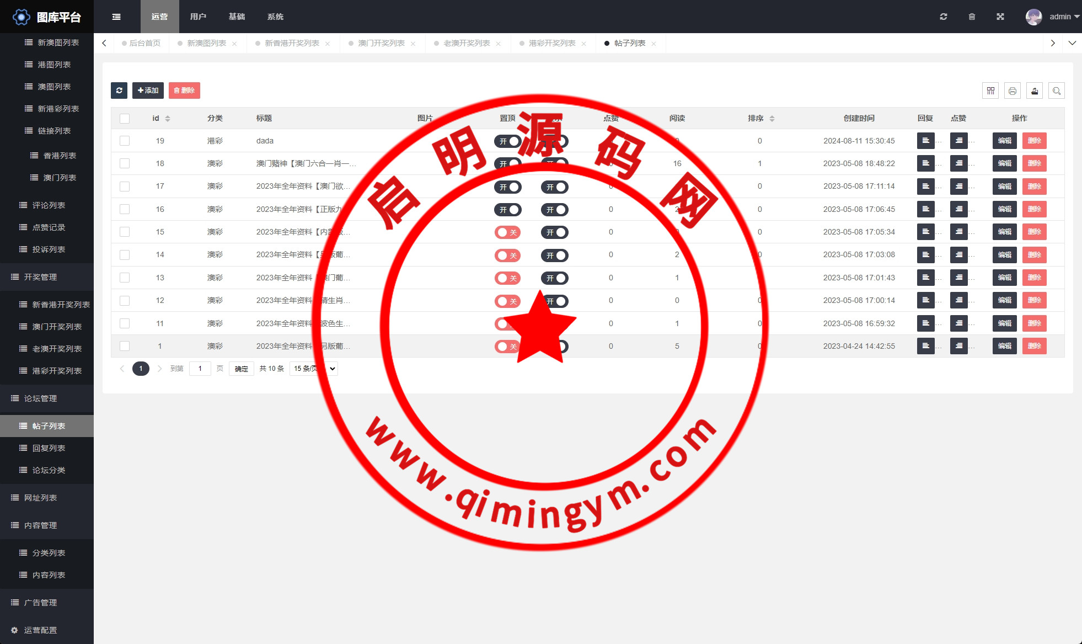Check the checkbox for row id 18

coord(125,163)
